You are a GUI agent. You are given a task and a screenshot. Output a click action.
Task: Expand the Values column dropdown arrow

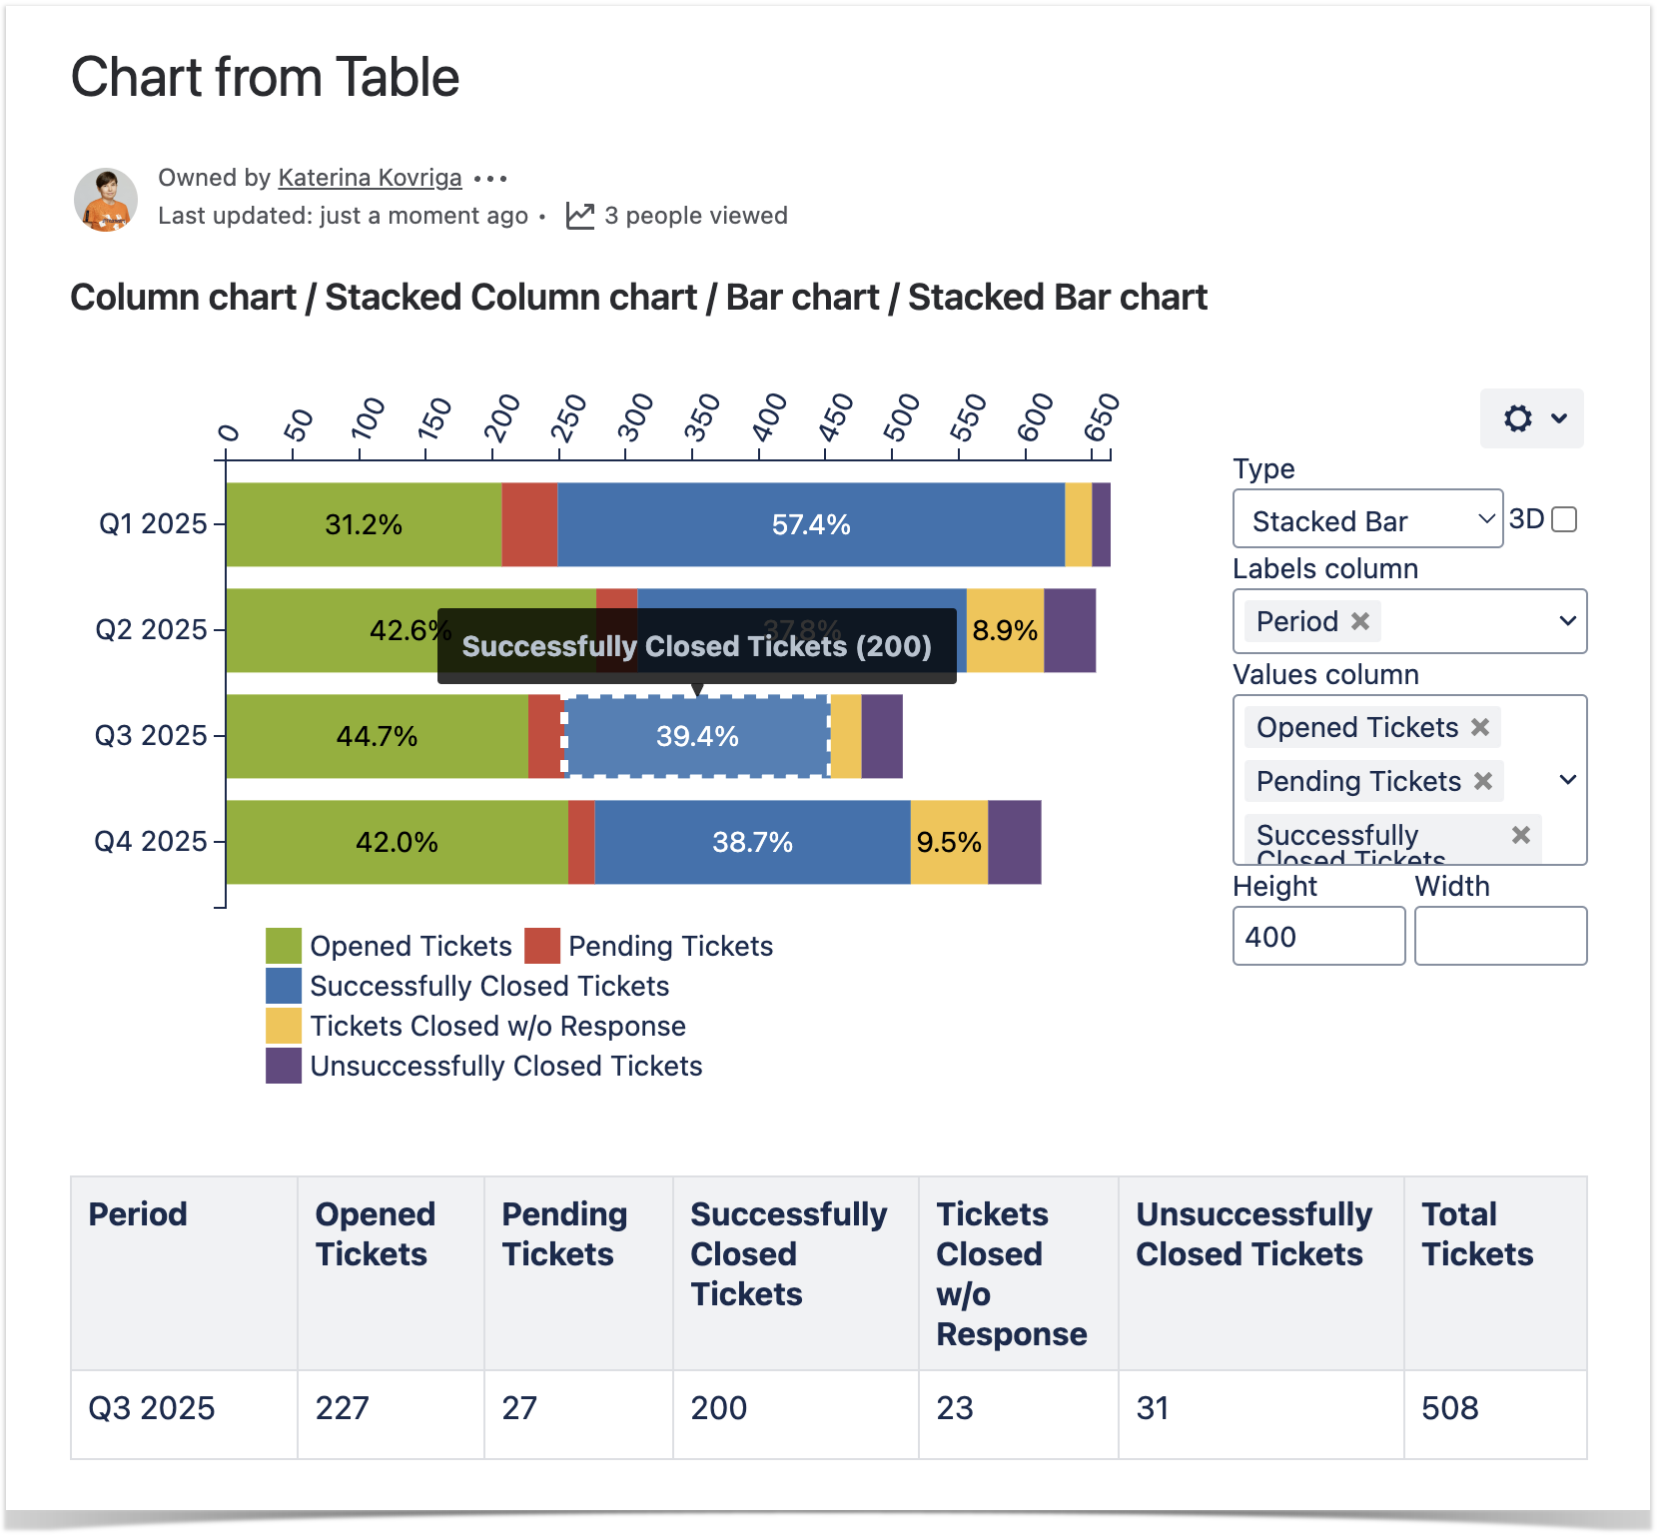(1567, 780)
